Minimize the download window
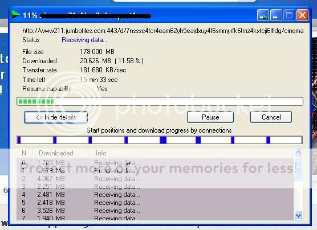This screenshot has width=317, height=230. click(276, 15)
